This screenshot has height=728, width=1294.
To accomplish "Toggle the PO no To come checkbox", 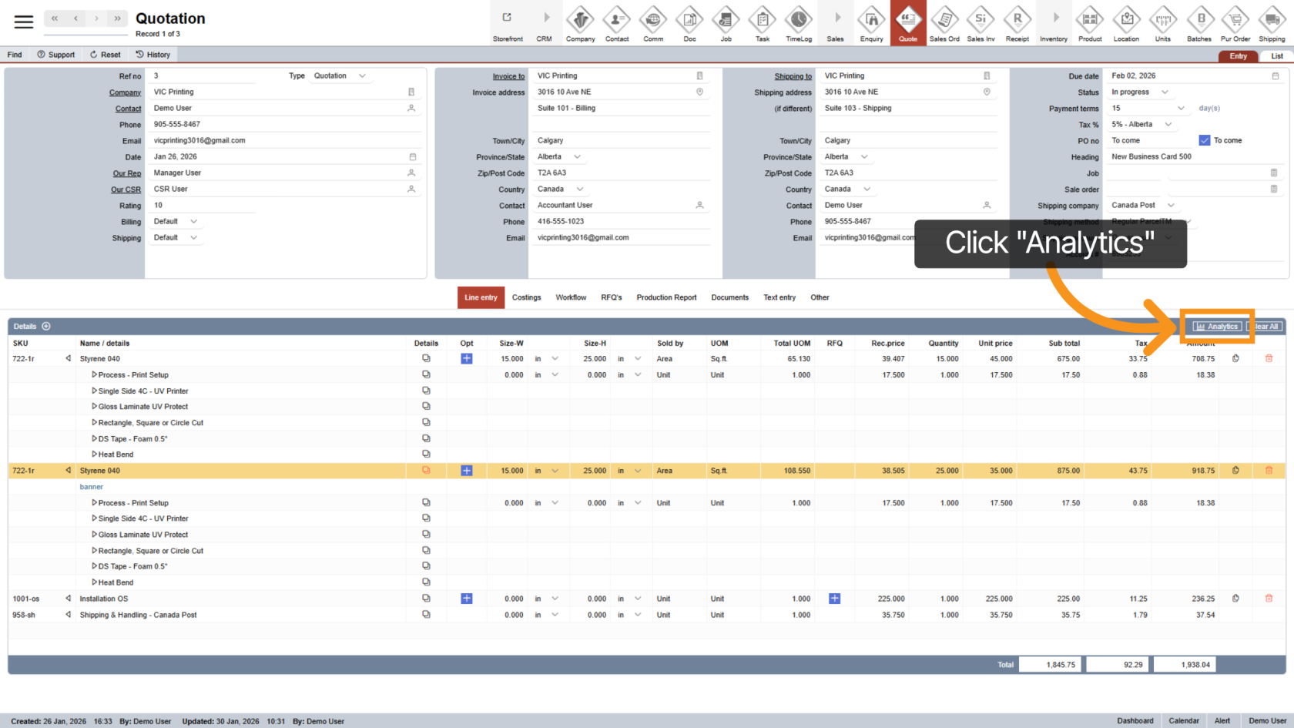I will tap(1205, 140).
